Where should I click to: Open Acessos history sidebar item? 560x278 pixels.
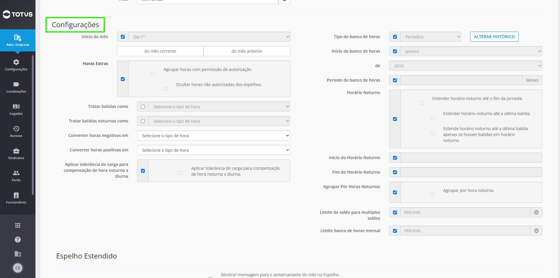[x=16, y=132]
